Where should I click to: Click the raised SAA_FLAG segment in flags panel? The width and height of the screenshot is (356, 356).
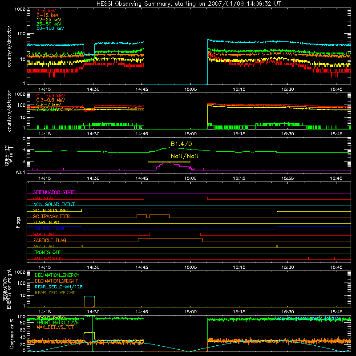[x=175, y=233]
